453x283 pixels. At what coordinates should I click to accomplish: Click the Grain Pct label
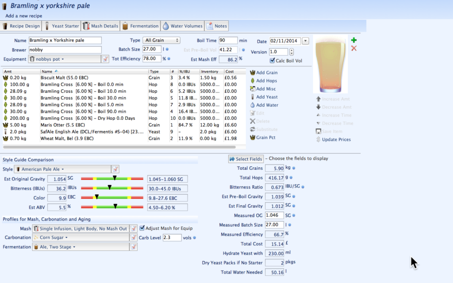pyautogui.click(x=265, y=138)
